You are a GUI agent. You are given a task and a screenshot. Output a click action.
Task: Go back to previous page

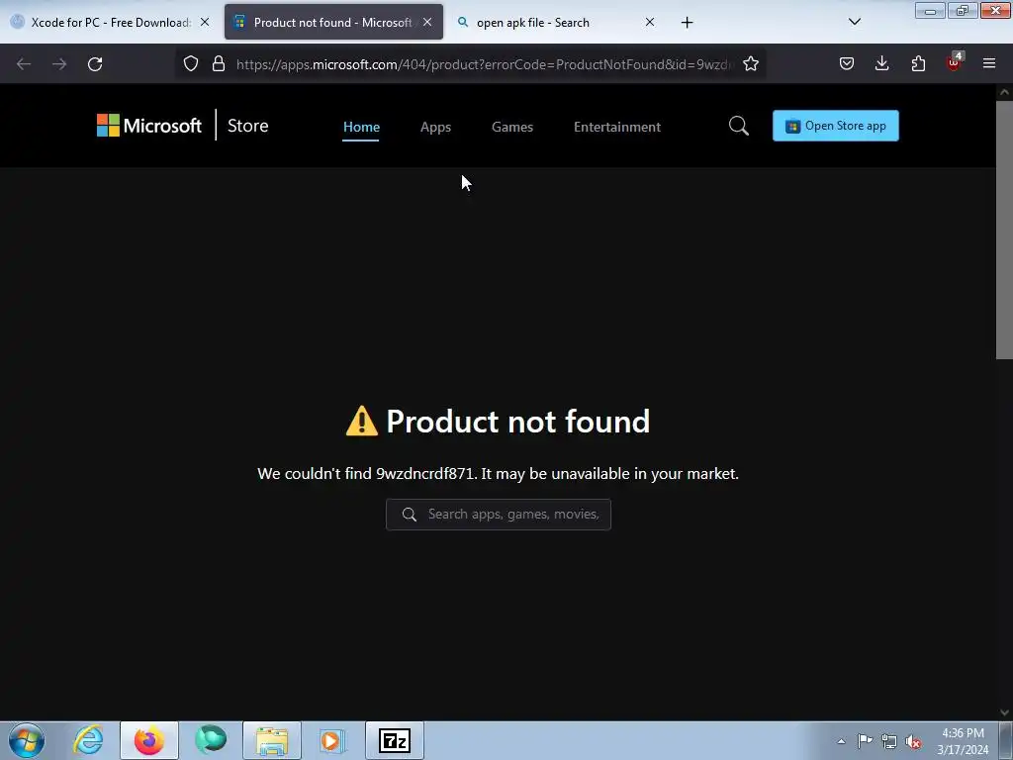24,64
